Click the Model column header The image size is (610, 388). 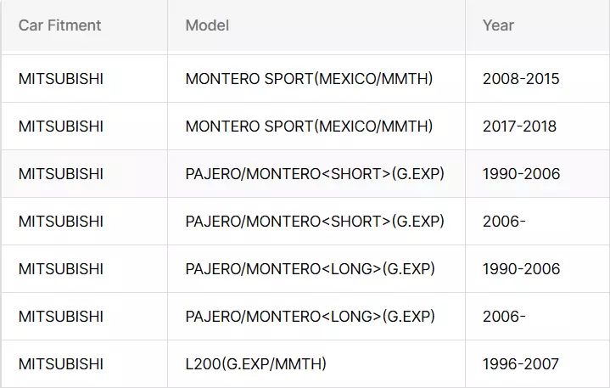[x=207, y=25]
